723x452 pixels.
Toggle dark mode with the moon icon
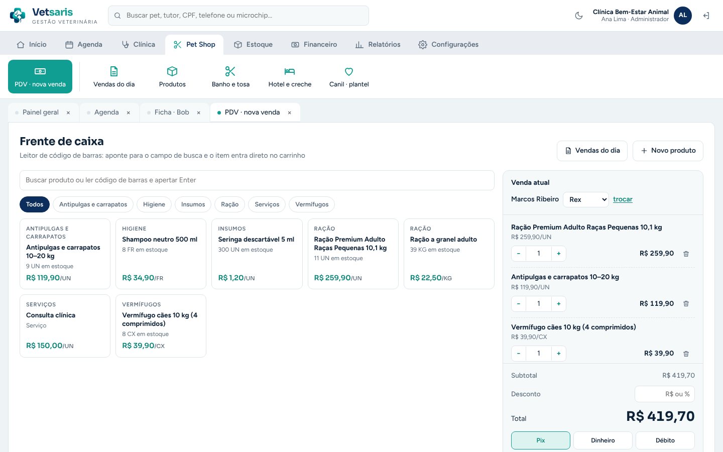click(579, 16)
